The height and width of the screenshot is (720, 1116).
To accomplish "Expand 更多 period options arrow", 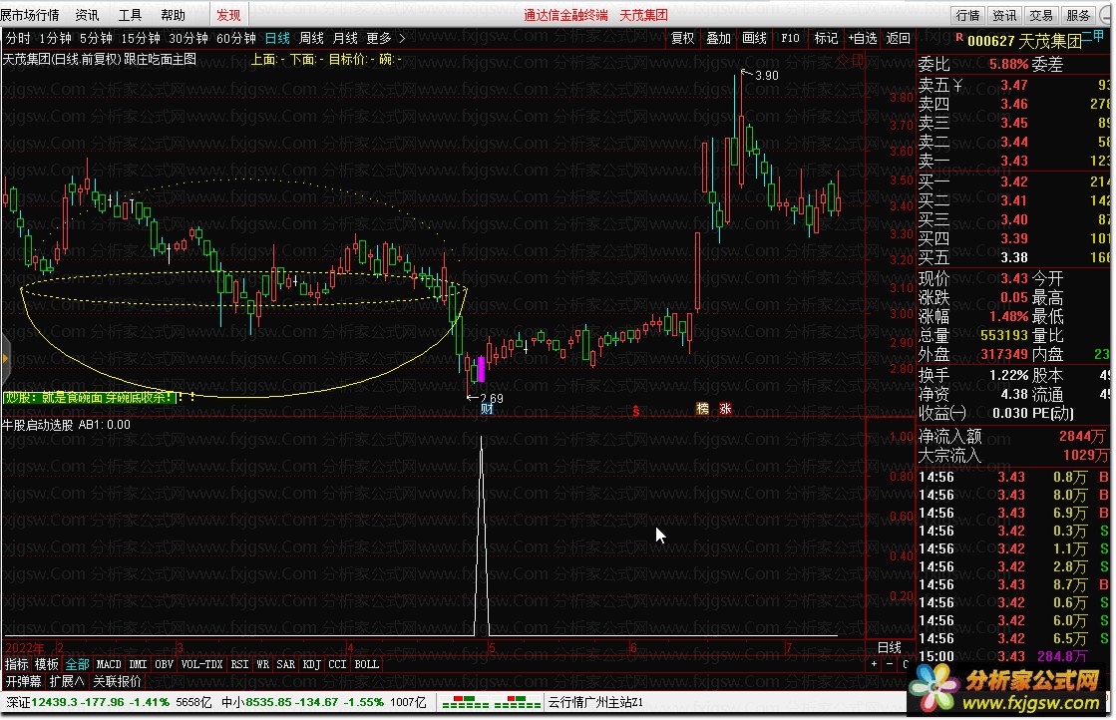I will 402,39.
